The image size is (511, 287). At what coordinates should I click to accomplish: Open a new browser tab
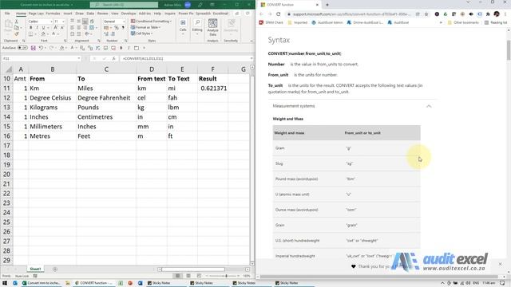point(327,5)
